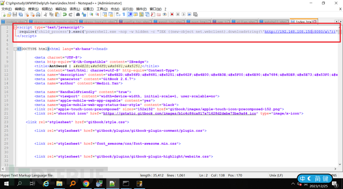The width and height of the screenshot is (343, 189).
Task: Click the horizontal scrollbar right arrow
Action: pyautogui.click(x=336, y=169)
